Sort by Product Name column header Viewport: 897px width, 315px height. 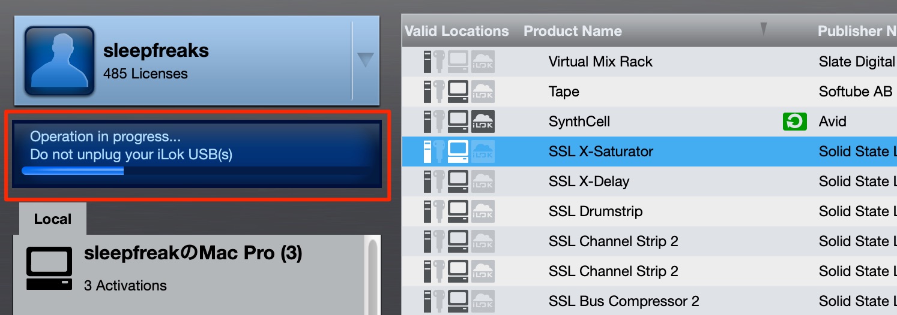[x=573, y=31]
